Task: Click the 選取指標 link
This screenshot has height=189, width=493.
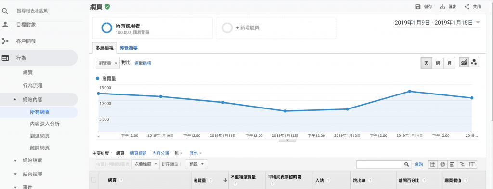Action: (143, 63)
